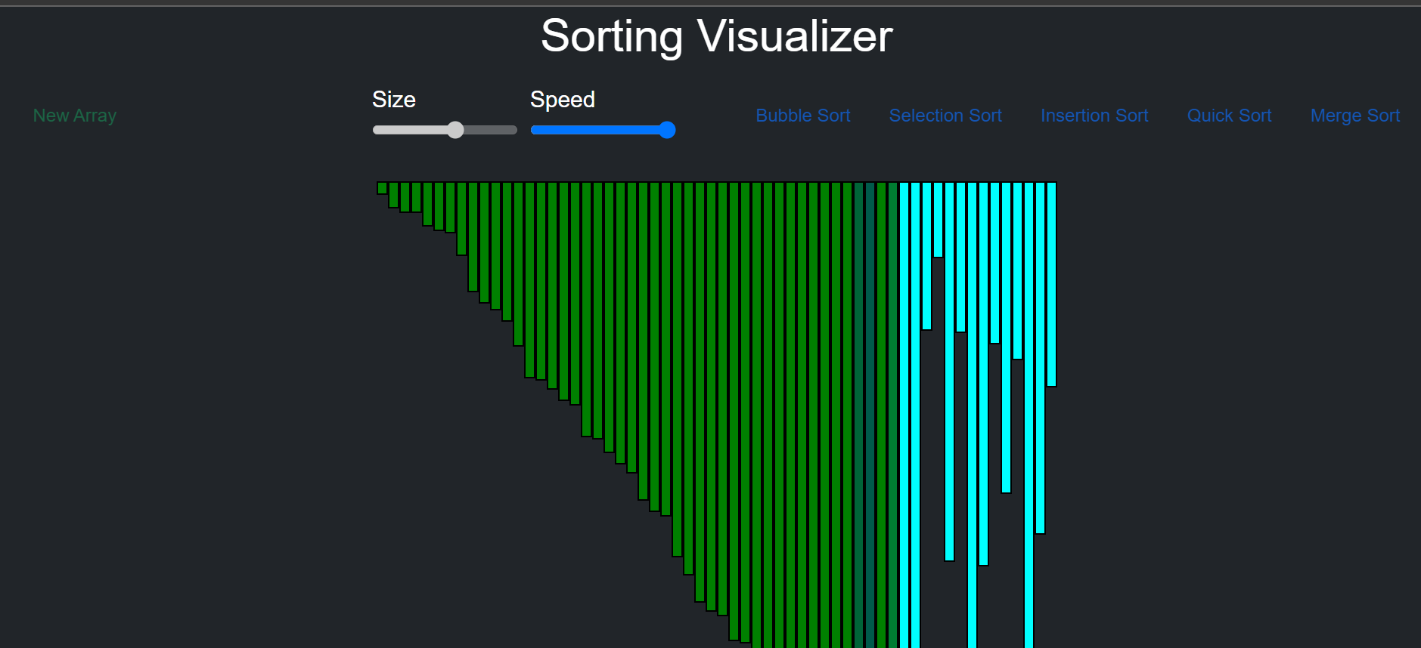Click the shortest green bar on the left
The image size is (1421, 648).
tap(382, 187)
